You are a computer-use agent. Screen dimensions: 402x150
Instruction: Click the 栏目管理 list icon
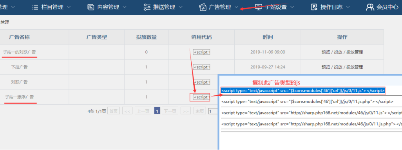pyautogui.click(x=35, y=7)
